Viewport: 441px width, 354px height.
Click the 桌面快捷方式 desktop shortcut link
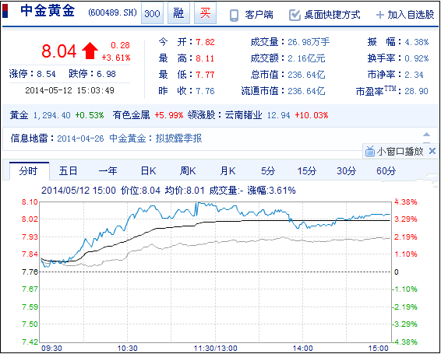(332, 15)
